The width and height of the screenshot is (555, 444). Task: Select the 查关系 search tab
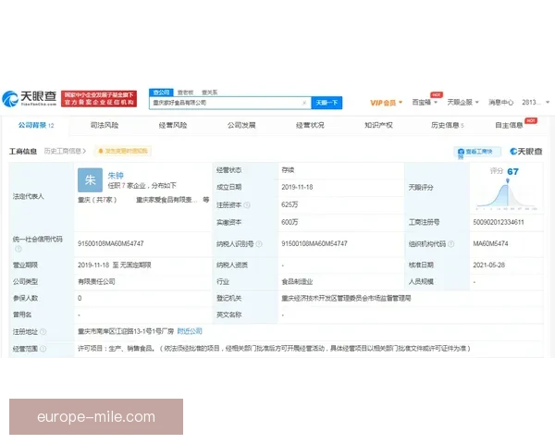[210, 92]
